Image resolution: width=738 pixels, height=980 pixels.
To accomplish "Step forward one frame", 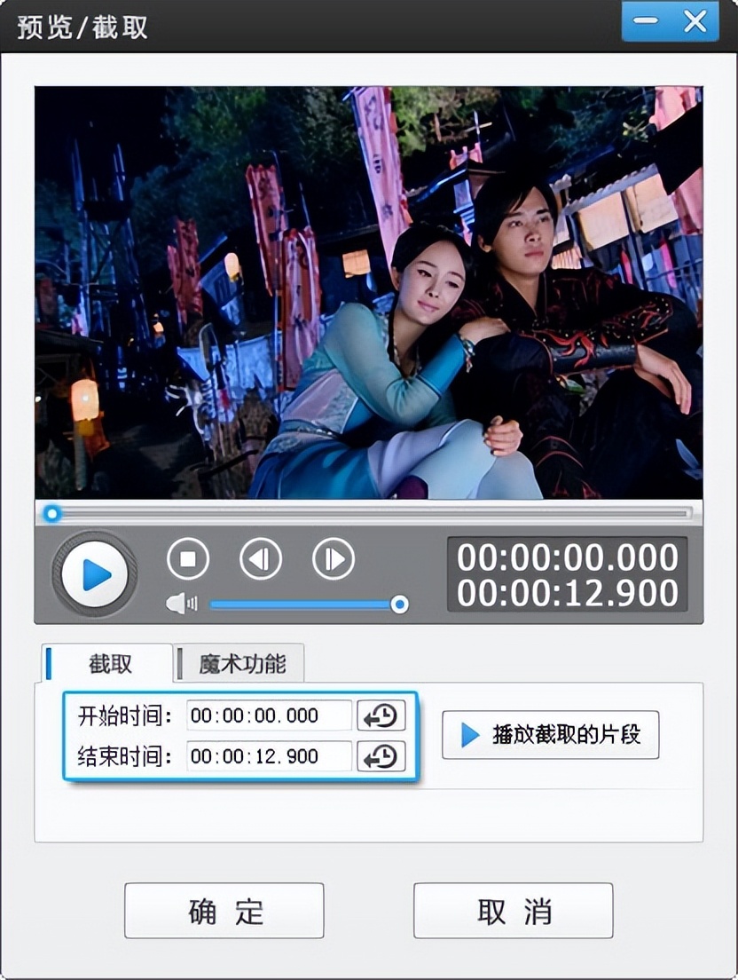I will (334, 558).
